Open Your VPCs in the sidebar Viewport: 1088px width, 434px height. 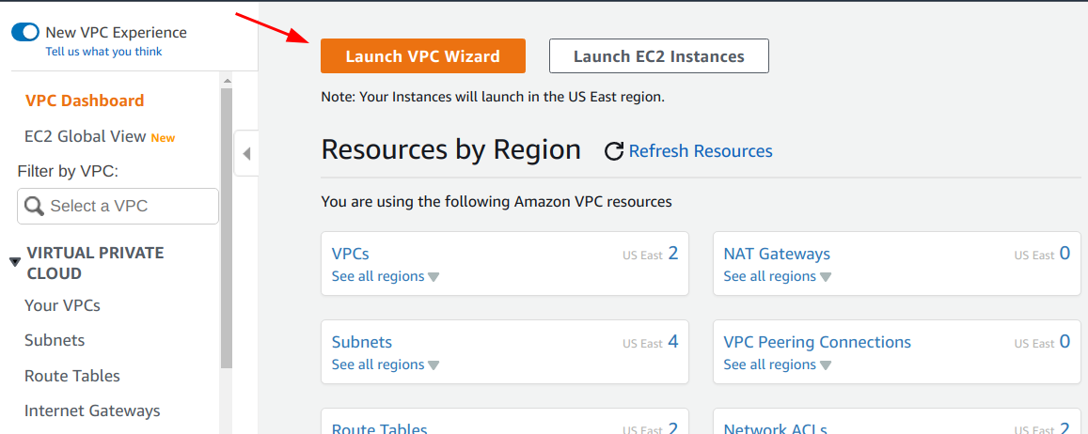pos(62,305)
